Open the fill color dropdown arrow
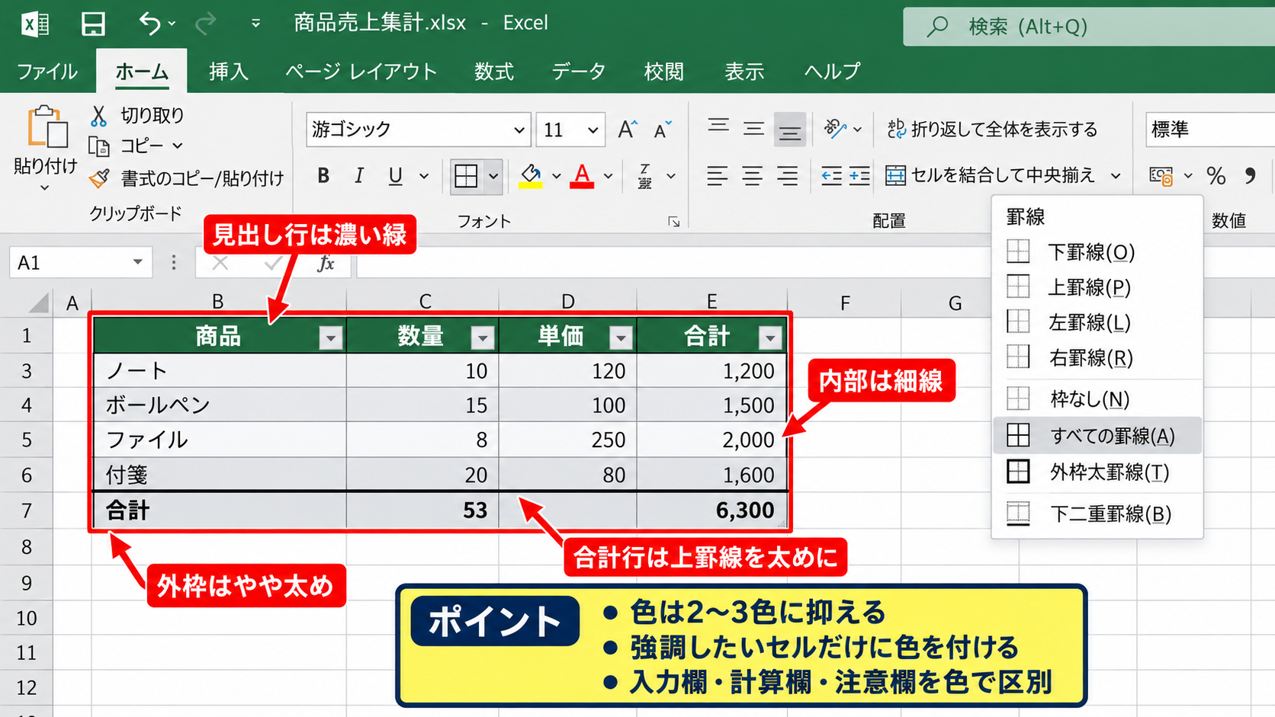Screen dimensions: 1275x717 pyautogui.click(x=557, y=176)
